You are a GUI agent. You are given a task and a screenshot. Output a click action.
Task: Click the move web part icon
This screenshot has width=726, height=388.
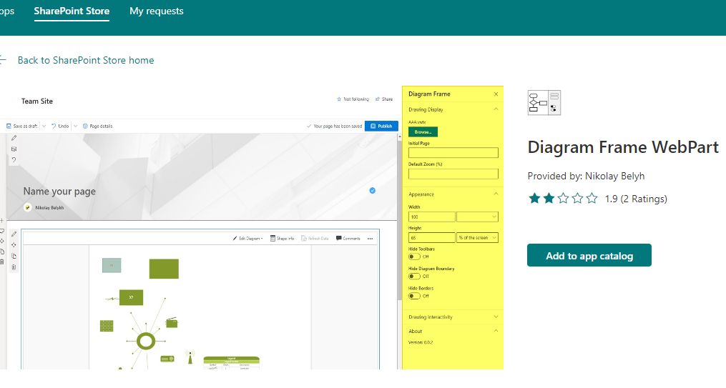14,245
